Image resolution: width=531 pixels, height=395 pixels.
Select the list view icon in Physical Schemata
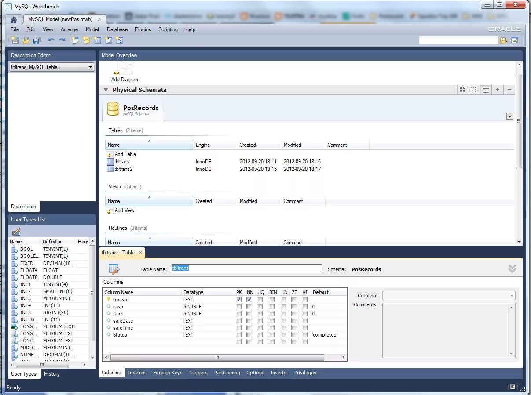(x=486, y=90)
